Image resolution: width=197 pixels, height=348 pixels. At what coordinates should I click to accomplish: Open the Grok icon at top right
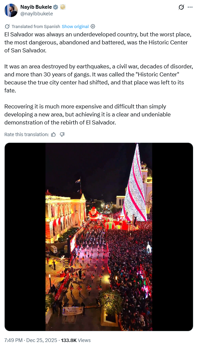pos(181,7)
